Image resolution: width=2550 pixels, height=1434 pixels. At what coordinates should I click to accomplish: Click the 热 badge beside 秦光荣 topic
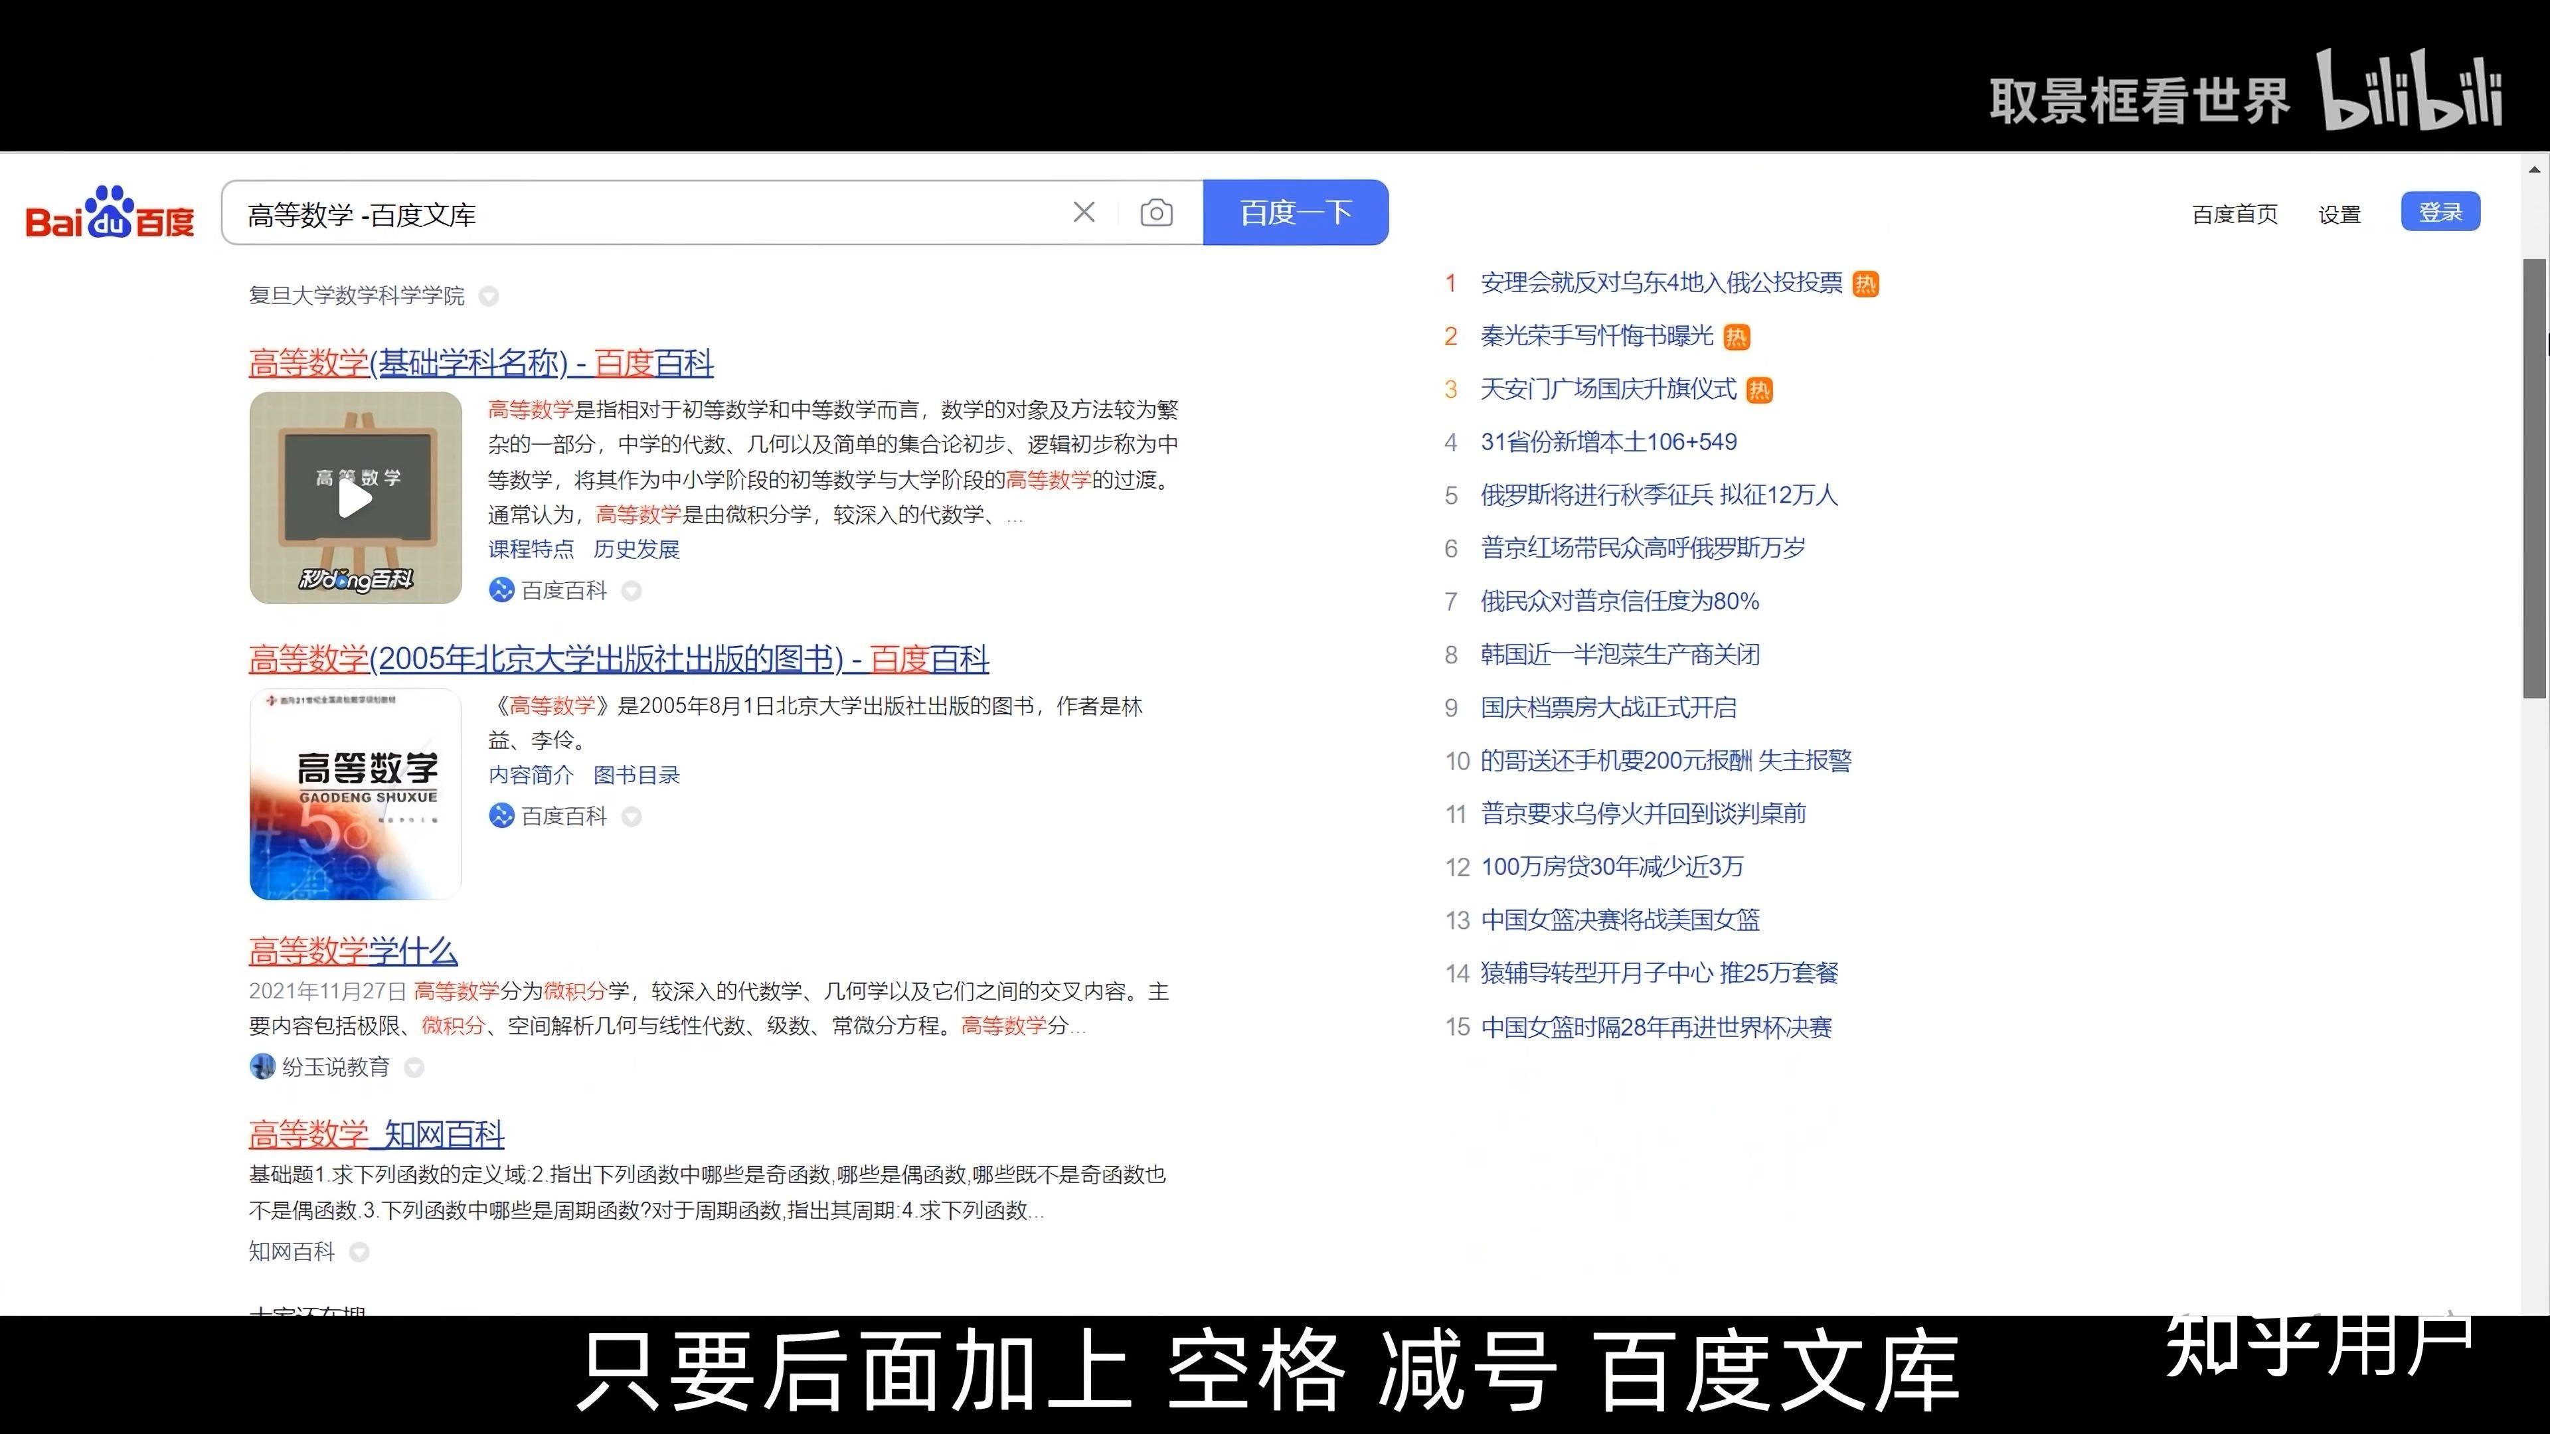point(1737,337)
